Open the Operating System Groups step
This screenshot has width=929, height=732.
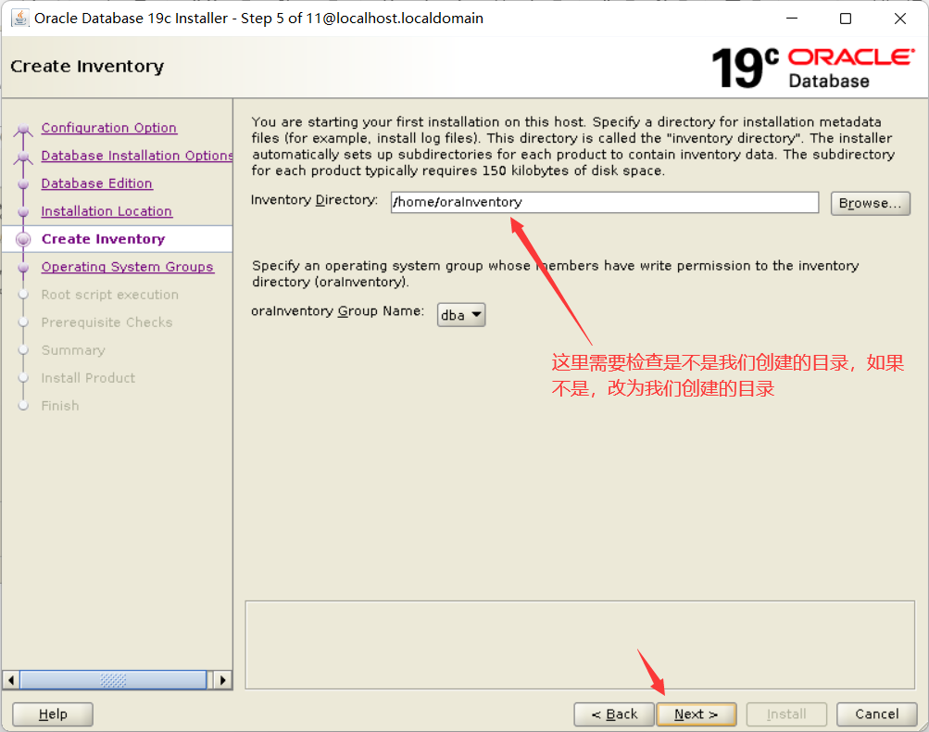click(x=128, y=267)
